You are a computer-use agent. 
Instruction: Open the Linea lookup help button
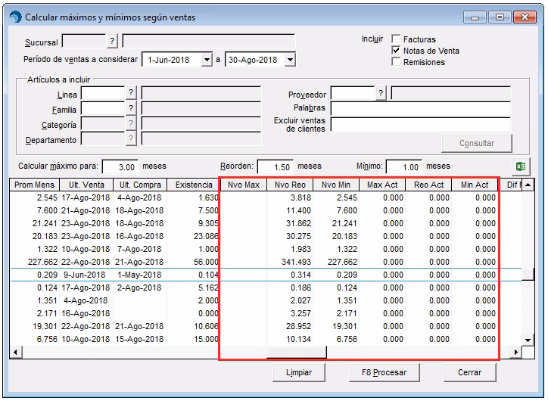point(131,93)
